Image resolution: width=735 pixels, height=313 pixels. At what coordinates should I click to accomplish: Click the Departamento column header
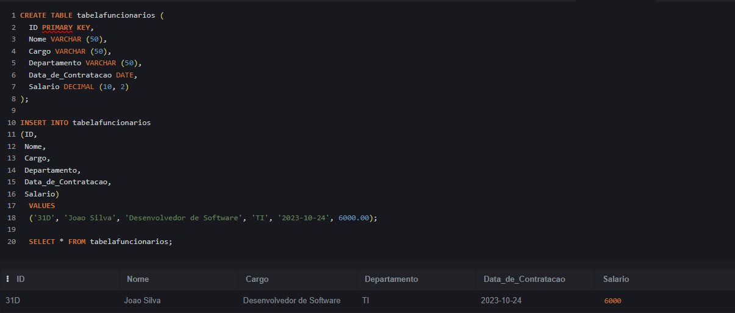[x=391, y=279]
